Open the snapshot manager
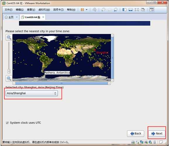169x146 pixels. point(116,10)
